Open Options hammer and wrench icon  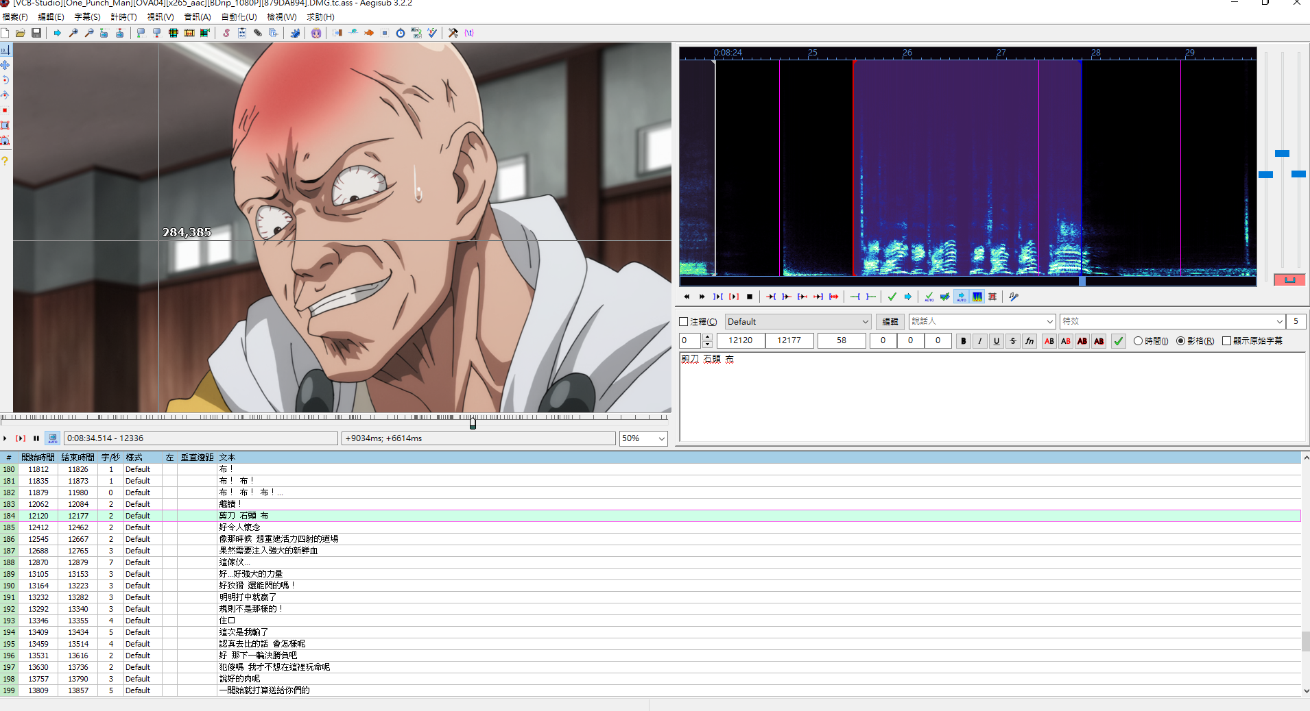[453, 33]
